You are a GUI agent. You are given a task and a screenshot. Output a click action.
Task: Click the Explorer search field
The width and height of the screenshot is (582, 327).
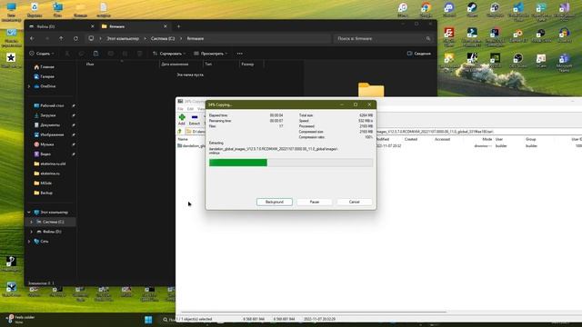click(x=384, y=38)
